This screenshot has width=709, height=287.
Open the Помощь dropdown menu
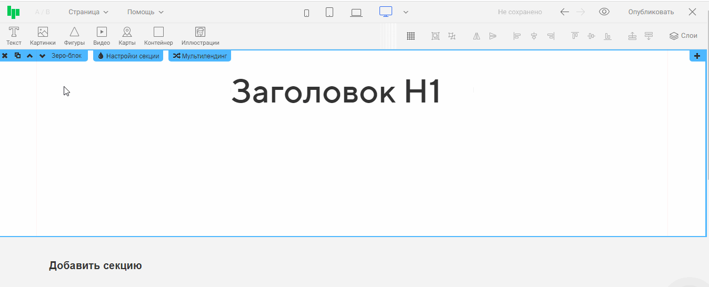pyautogui.click(x=145, y=12)
